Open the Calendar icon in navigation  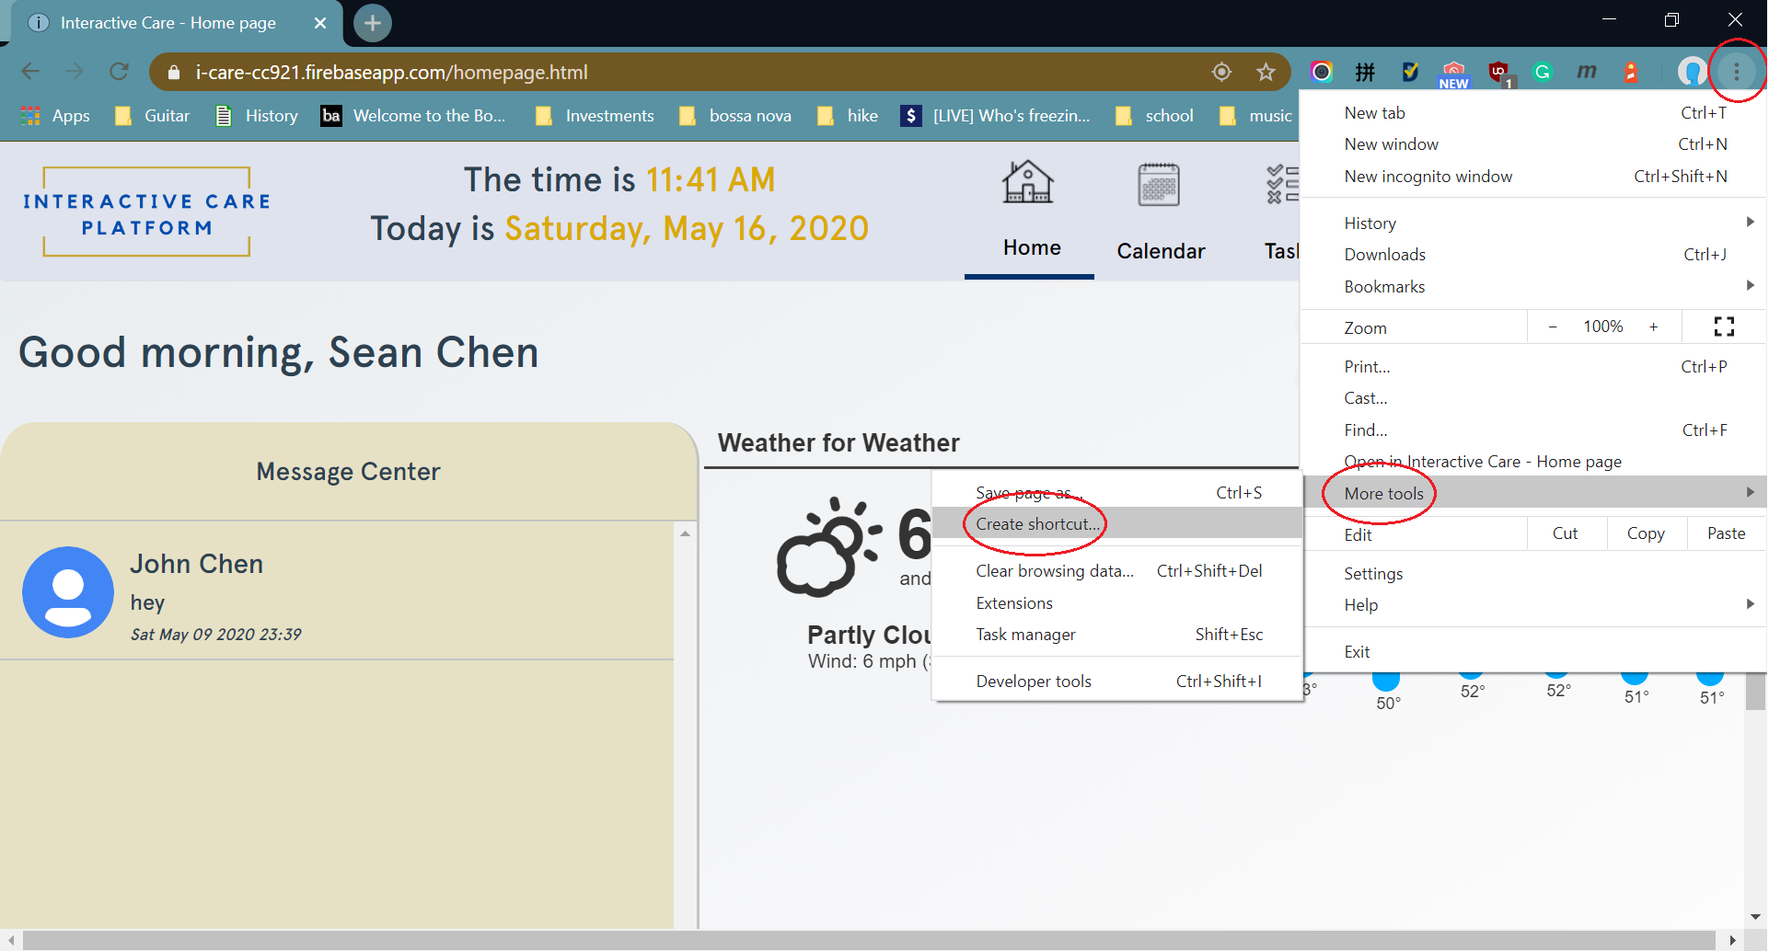(1158, 185)
